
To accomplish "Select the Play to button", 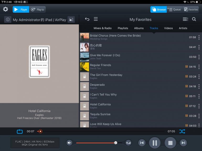I will pos(38,9).
